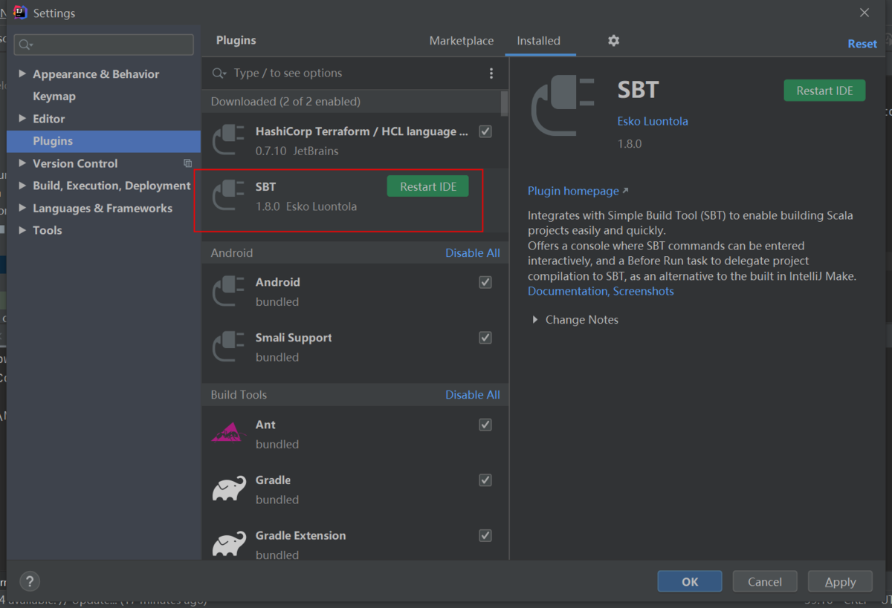
Task: Expand Build, Execution, Deployment node
Action: 22,186
